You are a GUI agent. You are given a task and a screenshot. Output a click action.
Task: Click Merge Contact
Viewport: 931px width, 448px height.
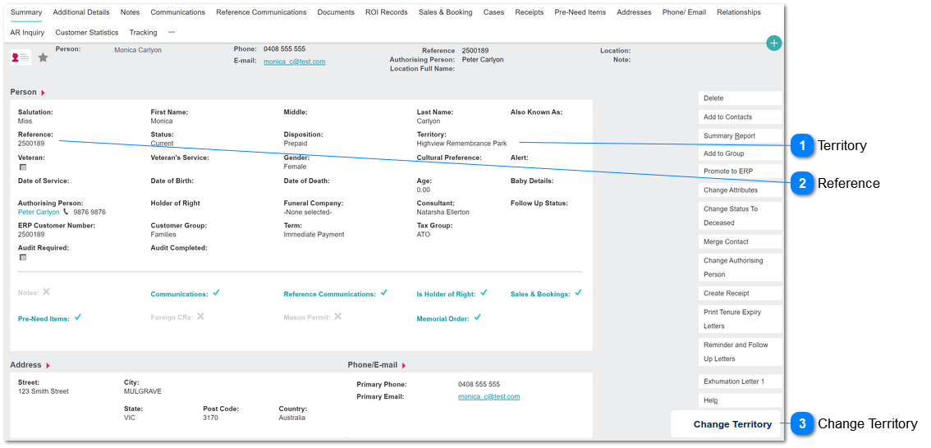click(741, 242)
